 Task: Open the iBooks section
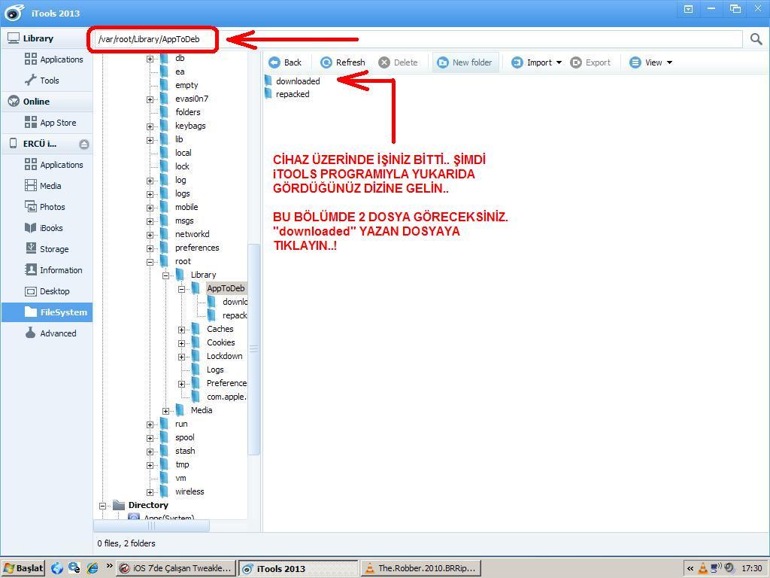44,228
